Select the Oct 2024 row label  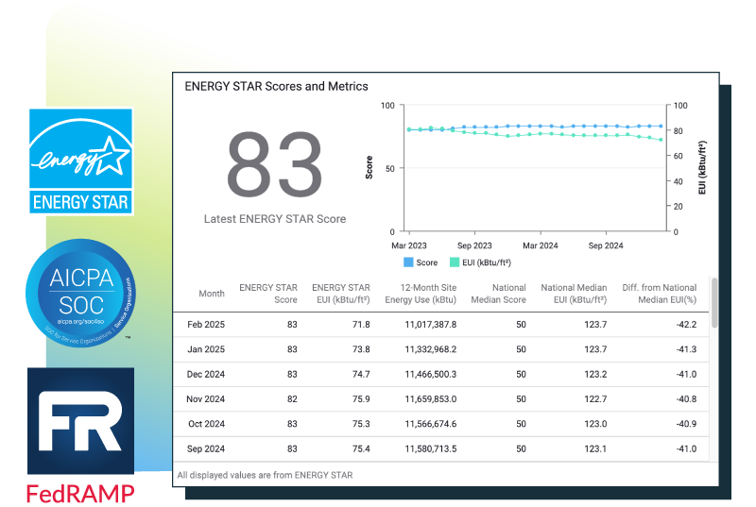click(x=206, y=424)
